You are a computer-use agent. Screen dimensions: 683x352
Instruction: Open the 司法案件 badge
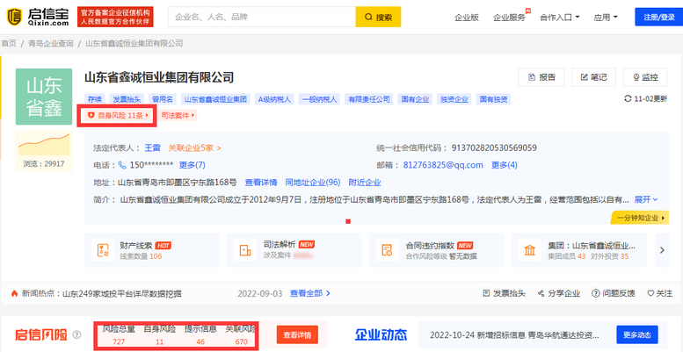tap(177, 115)
